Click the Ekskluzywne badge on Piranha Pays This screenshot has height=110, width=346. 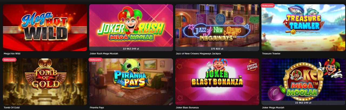click(x=95, y=60)
